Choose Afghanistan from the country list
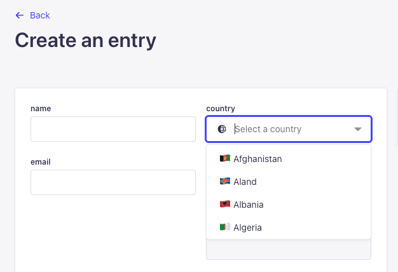Viewport: 398px width, 272px height. (289, 159)
